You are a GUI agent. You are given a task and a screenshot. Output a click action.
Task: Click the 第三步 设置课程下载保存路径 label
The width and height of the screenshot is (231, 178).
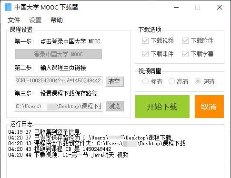(56, 93)
